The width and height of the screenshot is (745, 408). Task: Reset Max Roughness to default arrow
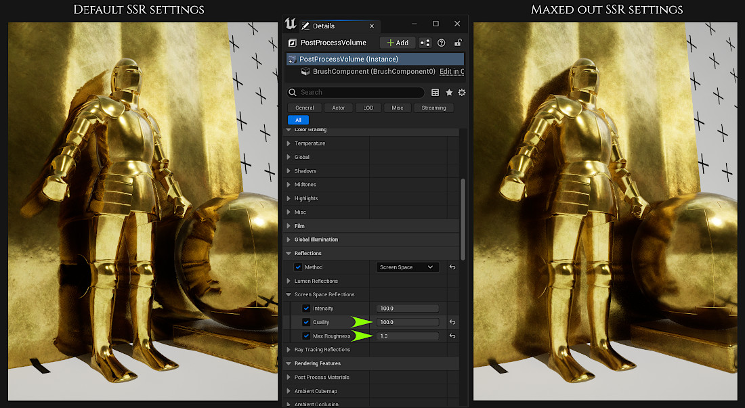(452, 336)
